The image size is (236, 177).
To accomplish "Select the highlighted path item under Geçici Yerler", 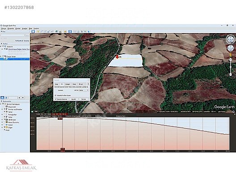I will click(x=15, y=59).
